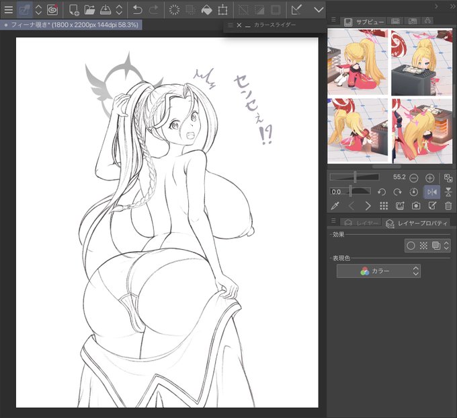Click the spiral Clip Studio Assets icon
This screenshot has height=418, width=457.
tap(52, 10)
